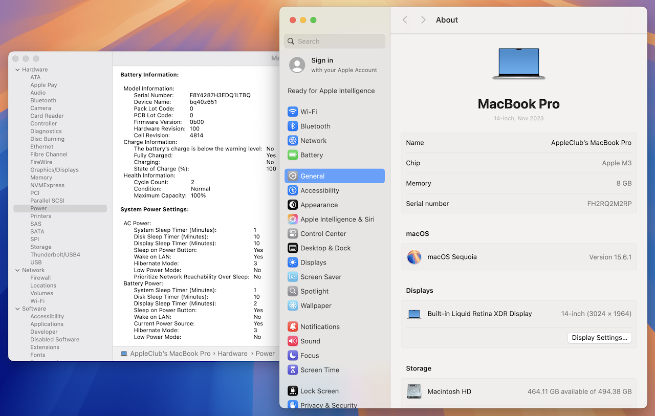
Task: Click the Appearance icon in Settings sidebar
Action: 293,205
